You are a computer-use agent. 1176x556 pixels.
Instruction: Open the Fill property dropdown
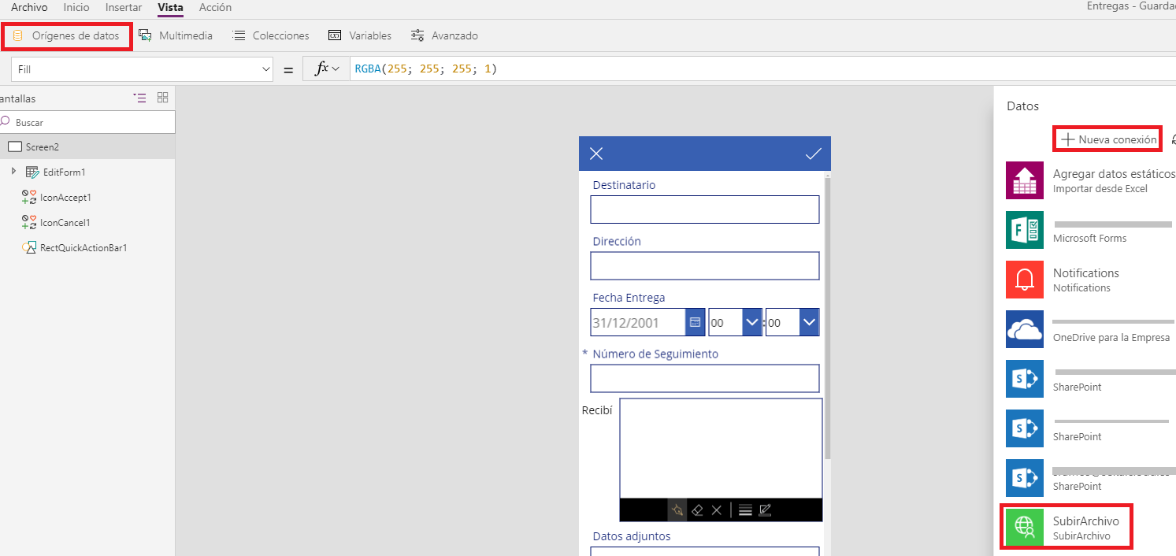point(265,69)
